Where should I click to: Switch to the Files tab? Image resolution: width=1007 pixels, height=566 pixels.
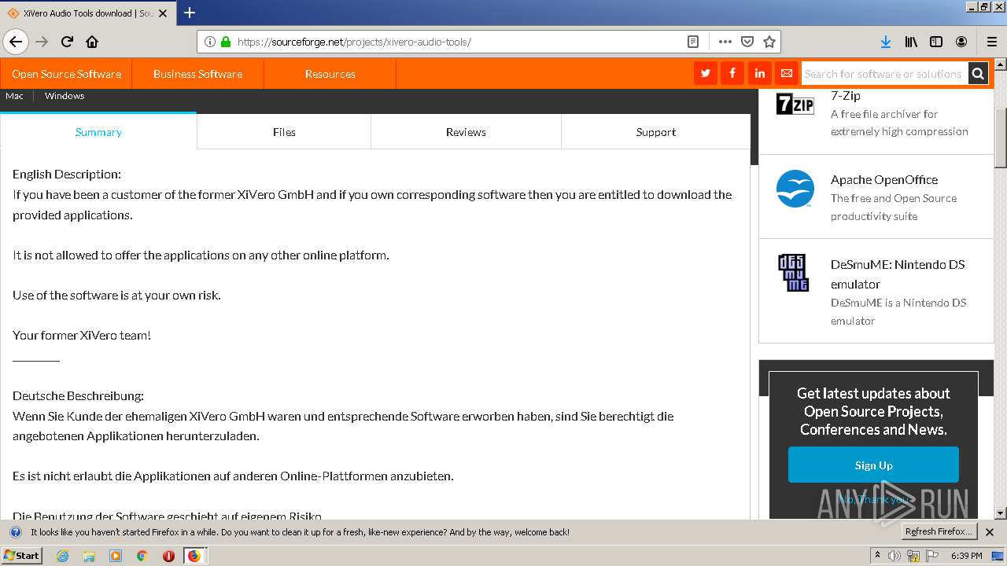284,132
